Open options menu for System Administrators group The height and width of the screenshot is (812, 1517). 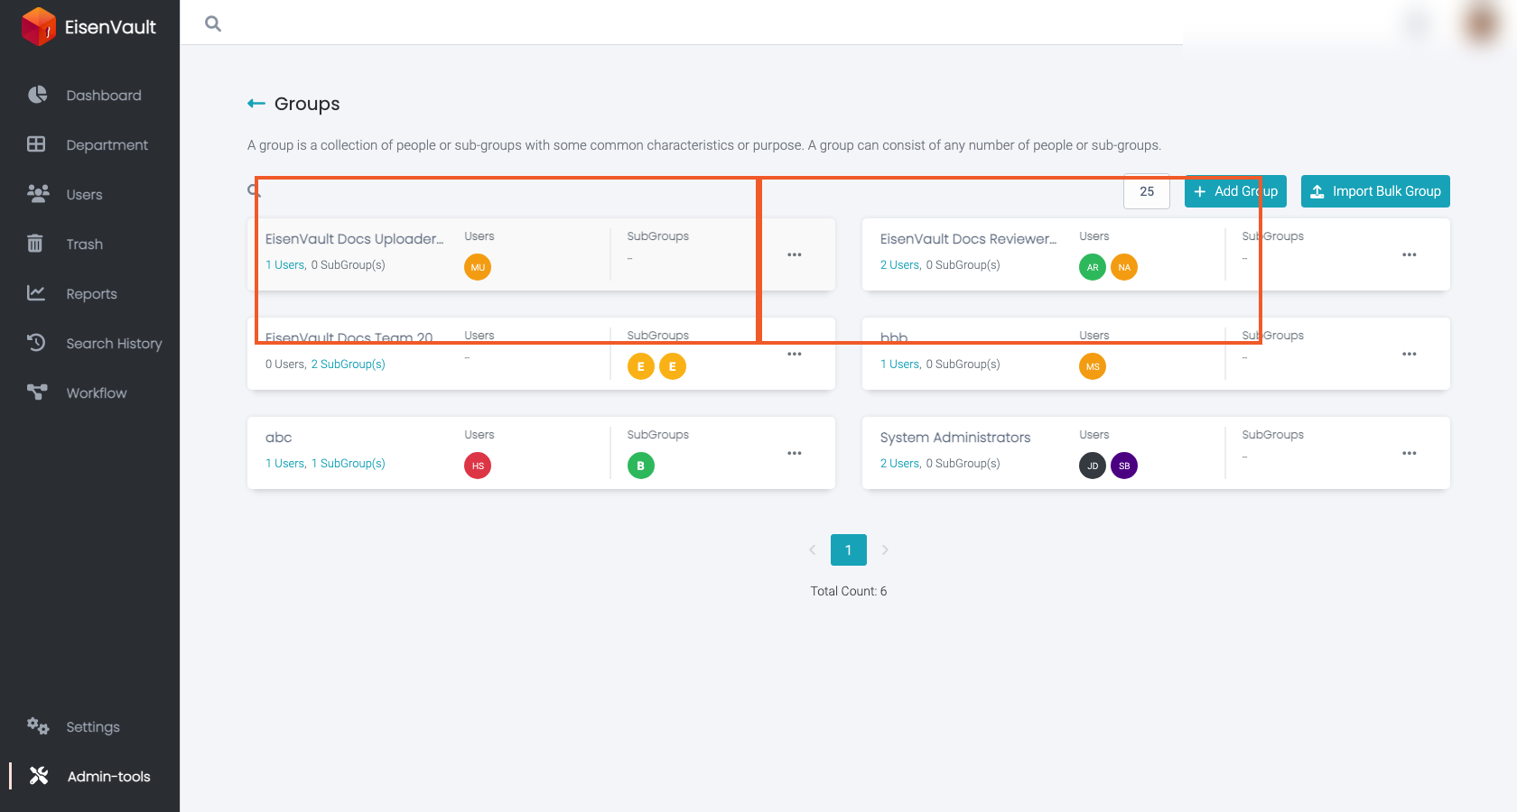coord(1410,453)
